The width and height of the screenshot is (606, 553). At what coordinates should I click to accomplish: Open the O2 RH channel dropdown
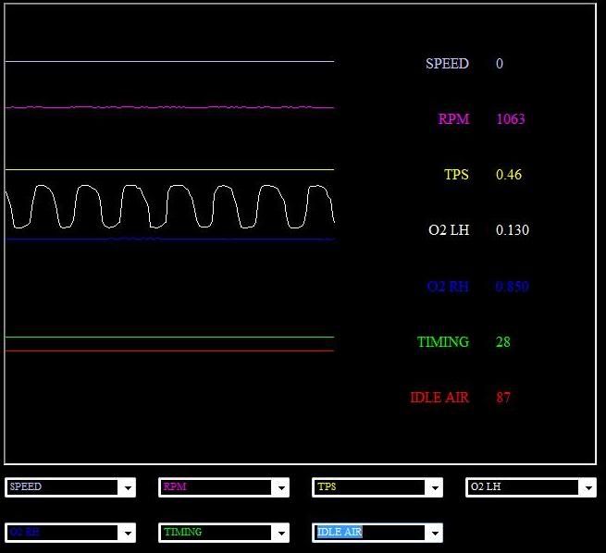click(x=127, y=534)
